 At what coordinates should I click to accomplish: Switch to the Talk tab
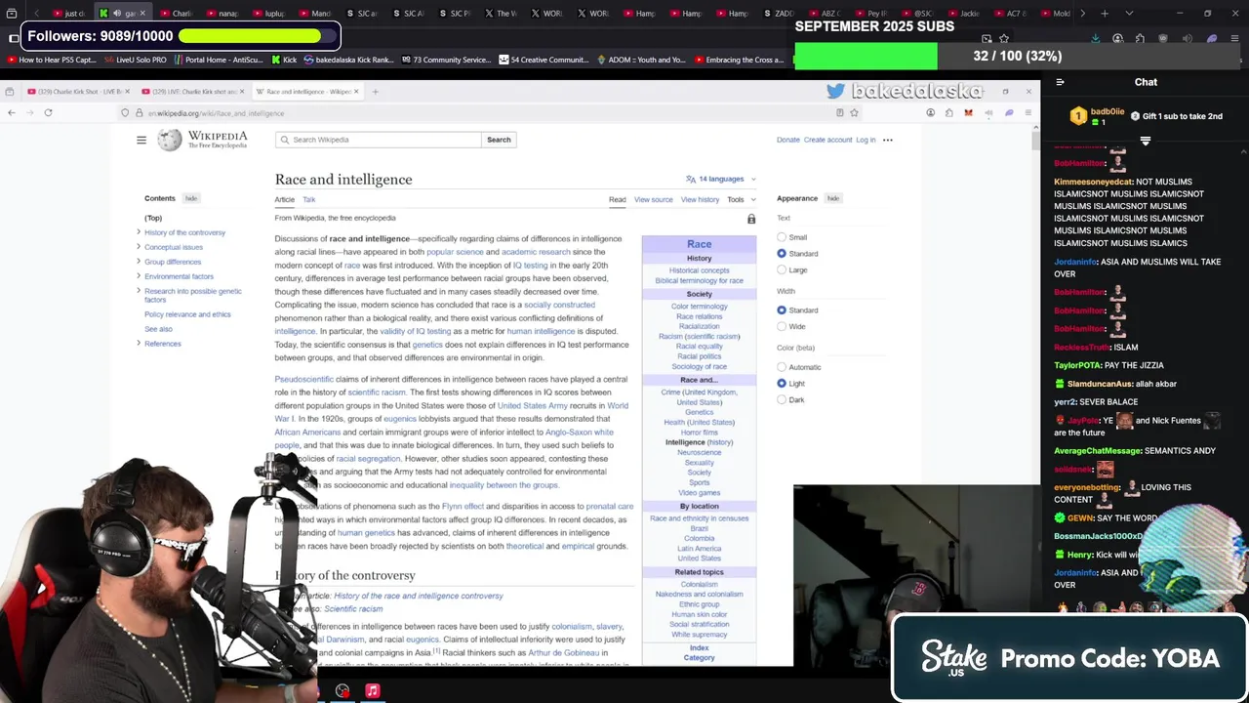tap(308, 199)
